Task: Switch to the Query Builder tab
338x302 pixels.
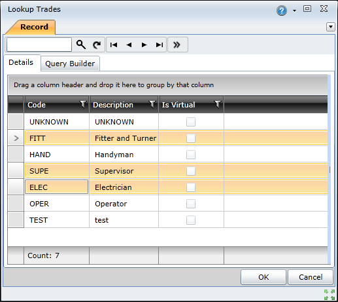Action: [70, 64]
